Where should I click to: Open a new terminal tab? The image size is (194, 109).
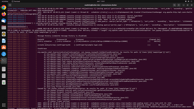pos(10,5)
